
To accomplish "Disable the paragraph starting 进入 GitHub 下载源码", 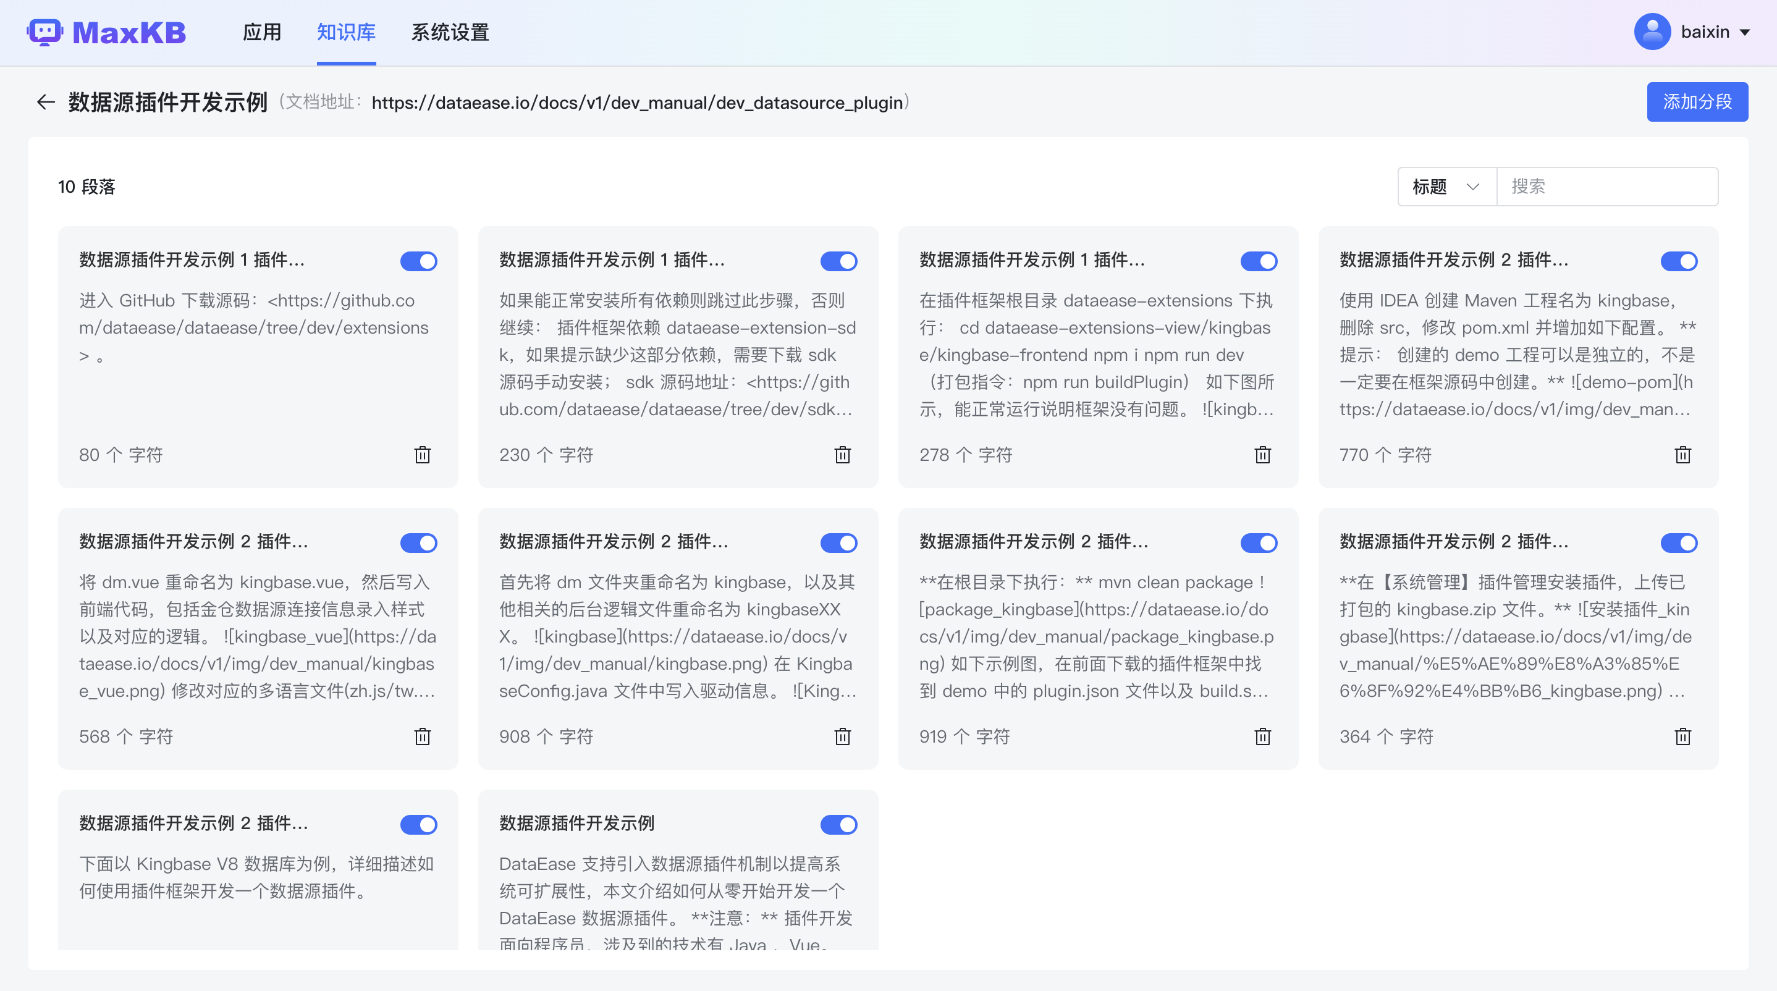I will click(419, 261).
